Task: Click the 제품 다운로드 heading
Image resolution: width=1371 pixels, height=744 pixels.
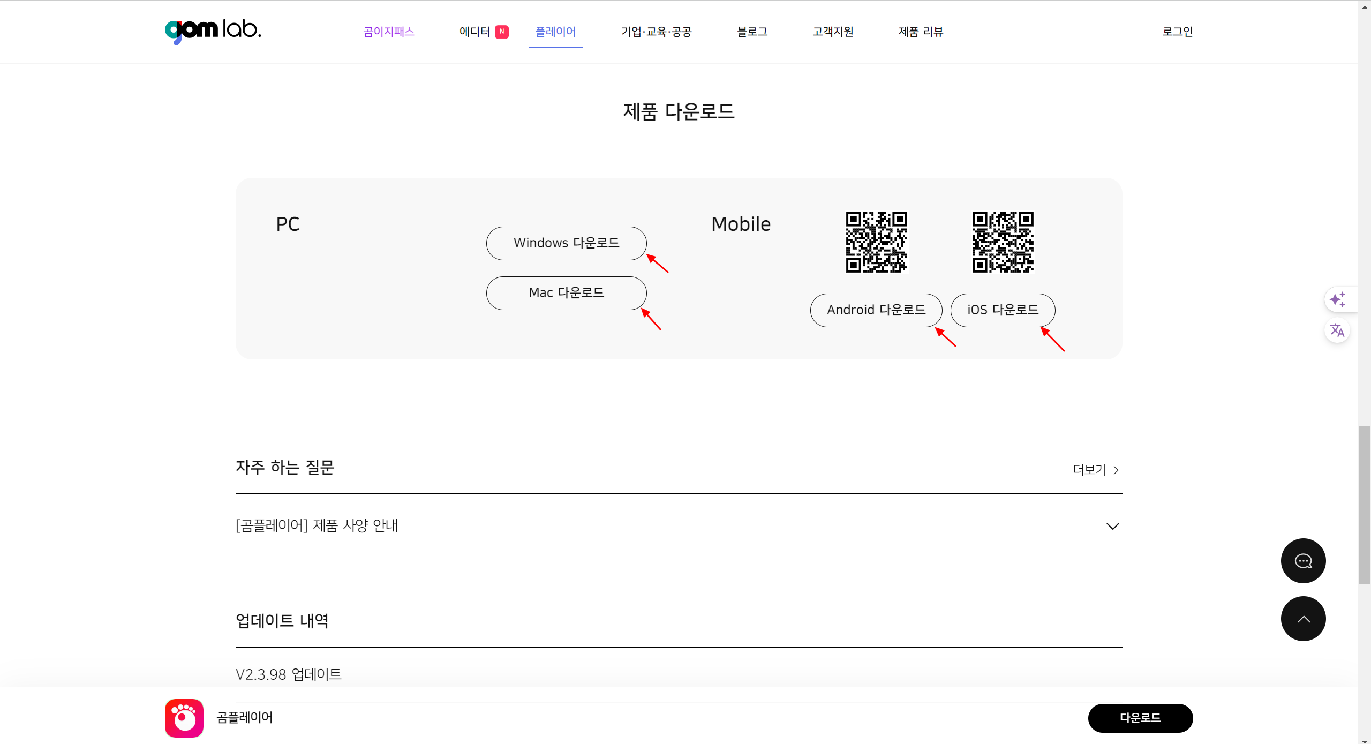Action: click(679, 111)
